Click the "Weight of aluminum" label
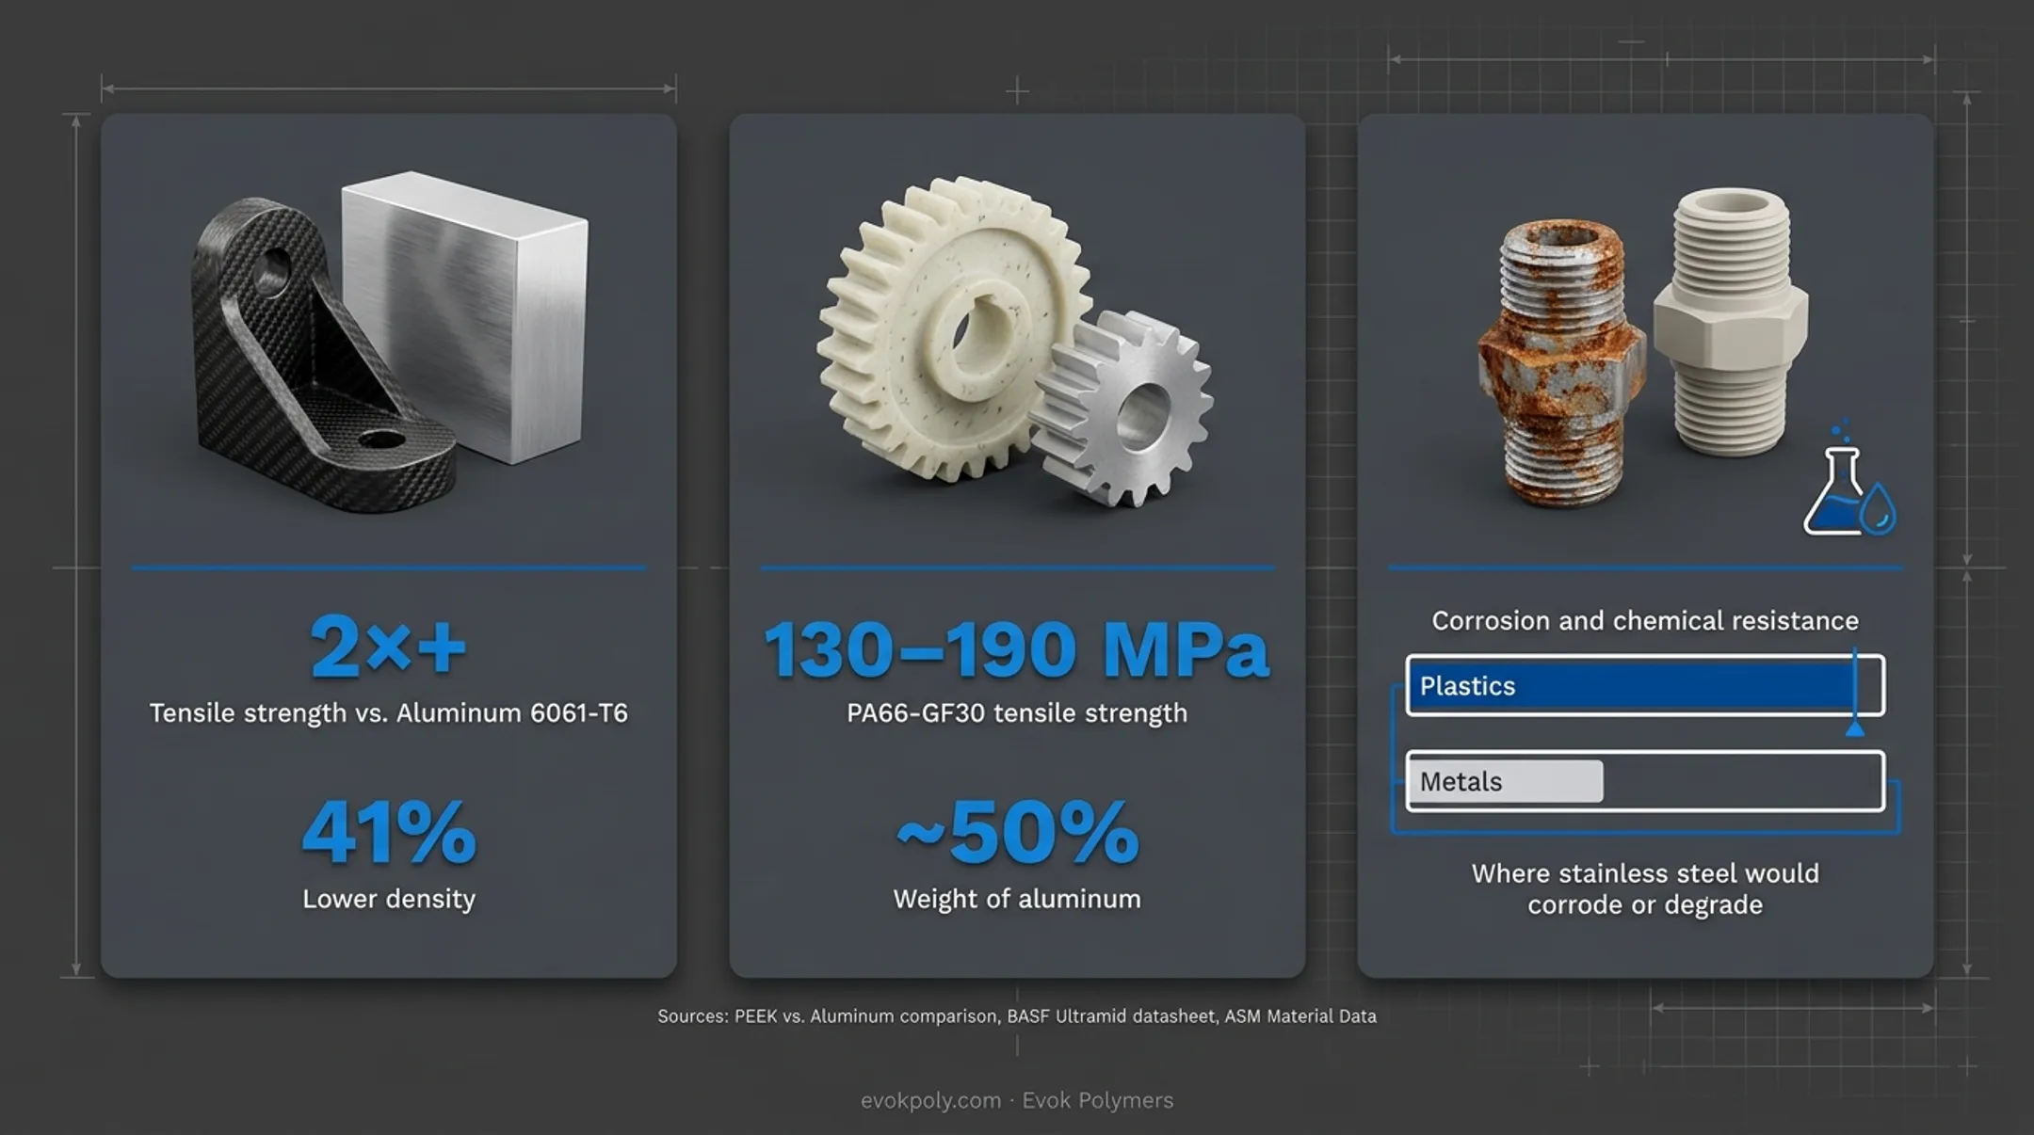This screenshot has height=1135, width=2034. point(1017,899)
